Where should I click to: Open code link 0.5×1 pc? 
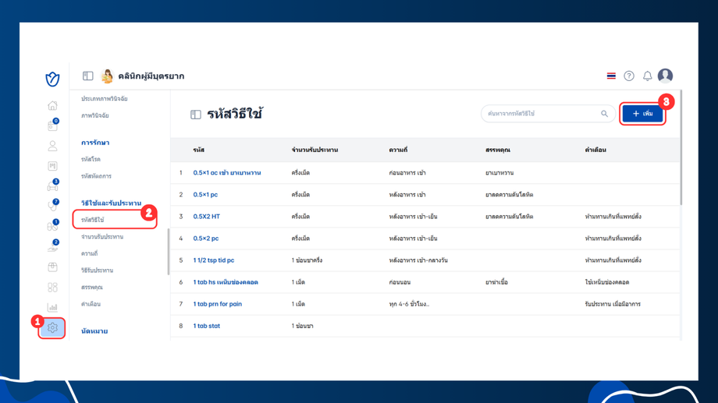coord(205,195)
